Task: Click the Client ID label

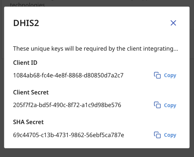Action: click(25, 63)
